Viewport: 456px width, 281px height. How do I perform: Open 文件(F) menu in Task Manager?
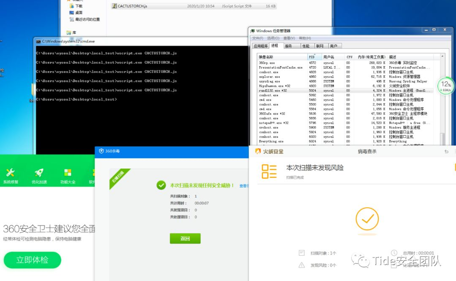258,38
